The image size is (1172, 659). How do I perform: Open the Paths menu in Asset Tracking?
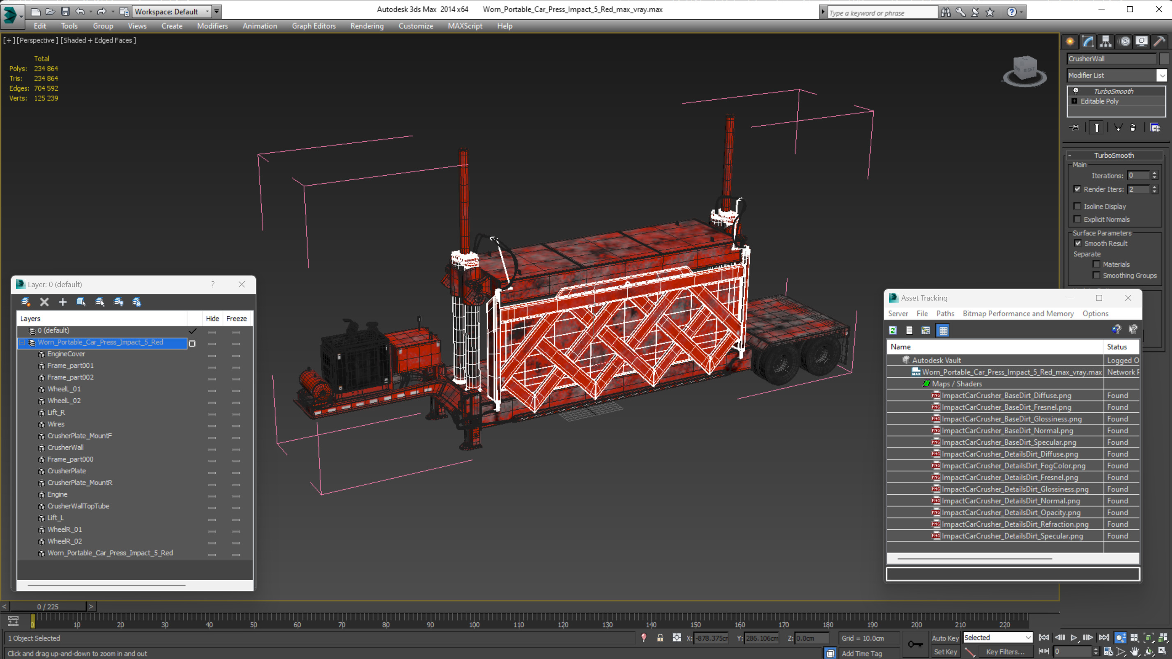coord(945,313)
